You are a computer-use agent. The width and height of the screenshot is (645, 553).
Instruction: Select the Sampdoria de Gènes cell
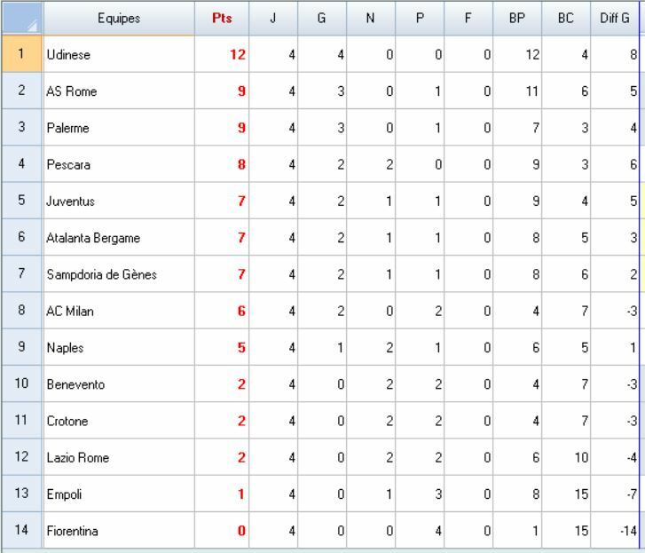[118, 275]
